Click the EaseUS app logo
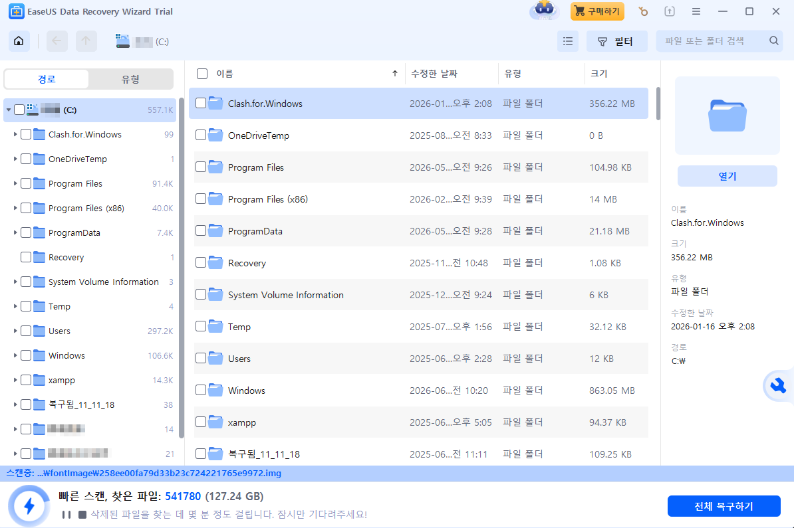 click(x=16, y=11)
